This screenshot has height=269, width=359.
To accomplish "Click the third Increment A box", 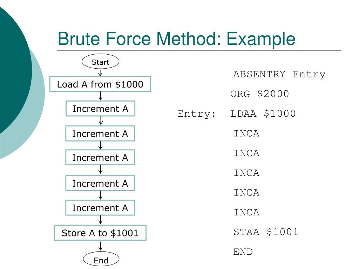I will [x=100, y=157].
